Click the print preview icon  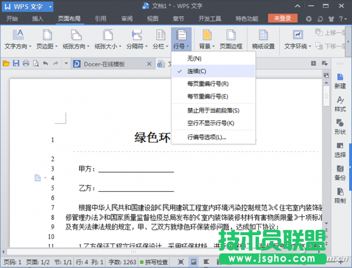tap(36, 63)
